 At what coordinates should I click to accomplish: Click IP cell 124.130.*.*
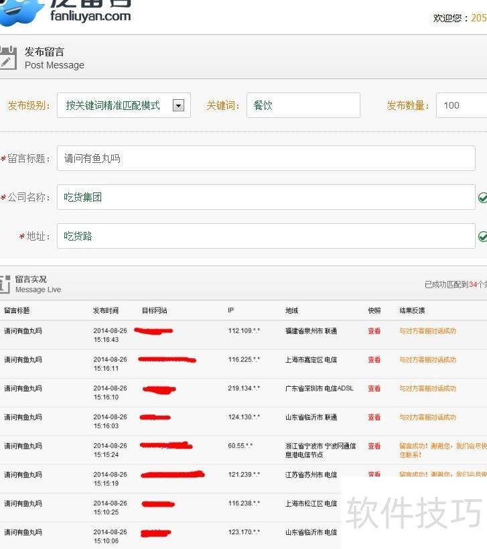tap(244, 417)
